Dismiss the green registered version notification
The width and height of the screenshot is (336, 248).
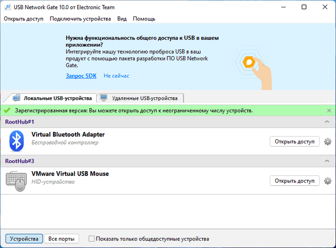coord(329,110)
